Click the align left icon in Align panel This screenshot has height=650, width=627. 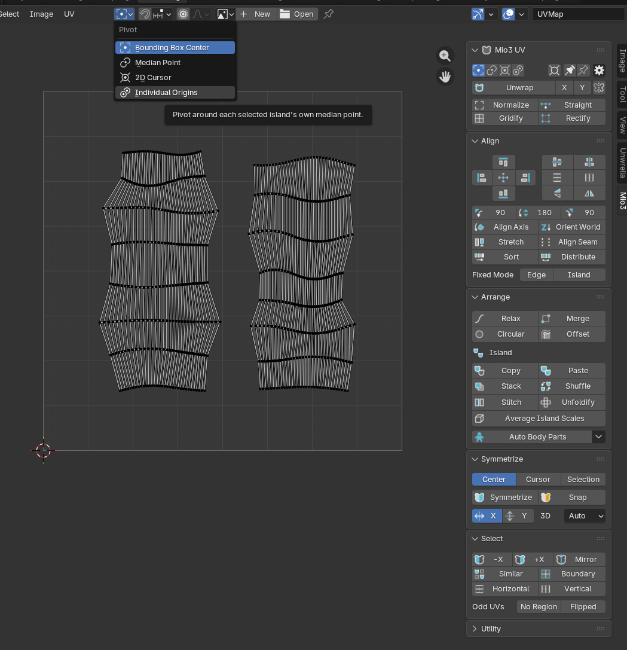tap(481, 178)
